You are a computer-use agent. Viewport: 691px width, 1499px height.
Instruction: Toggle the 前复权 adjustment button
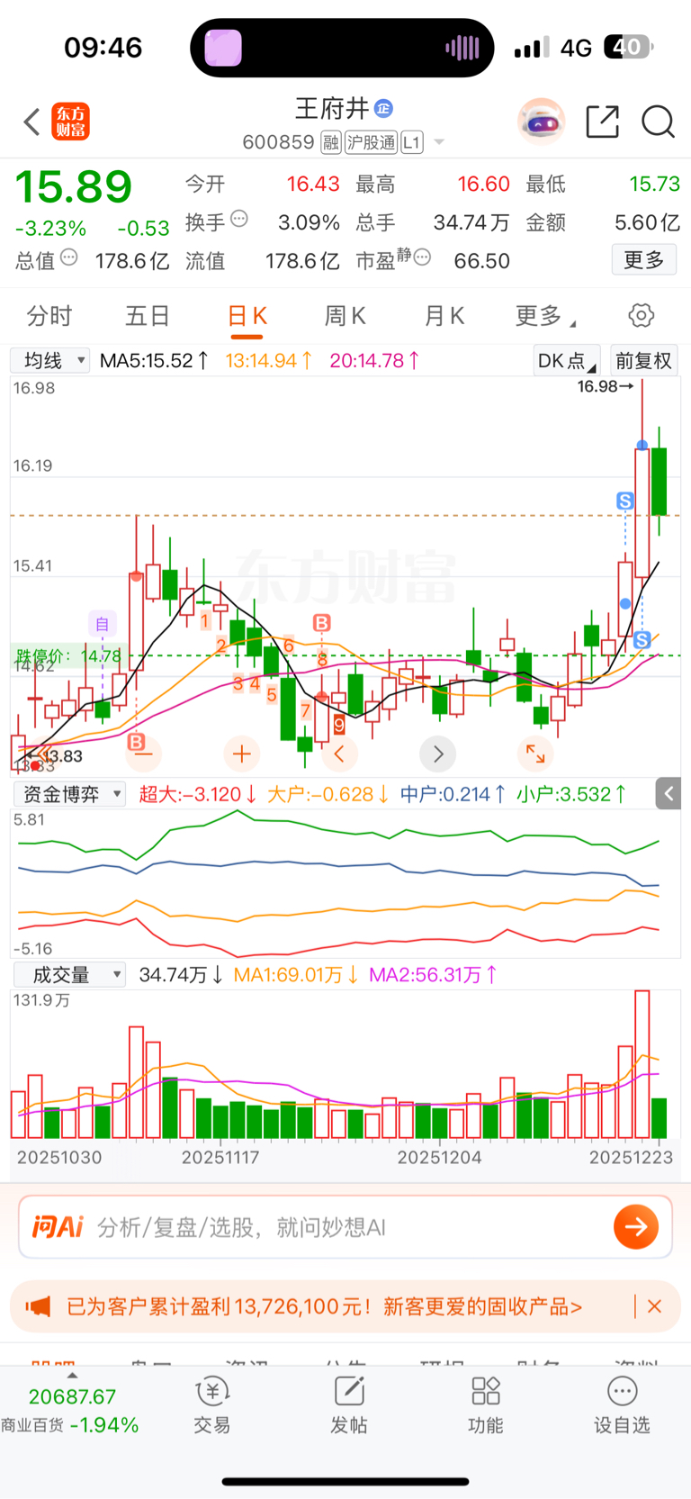click(643, 361)
